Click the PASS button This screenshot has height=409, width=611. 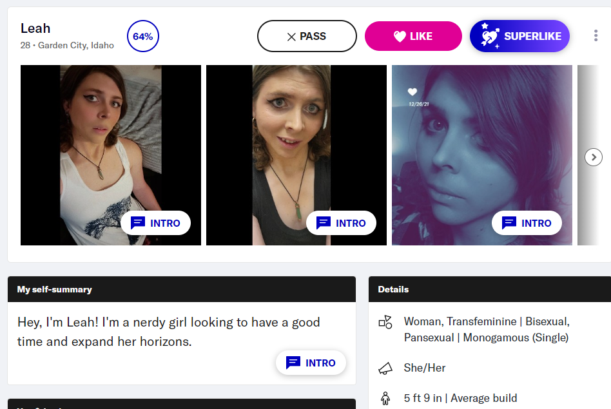pos(307,36)
